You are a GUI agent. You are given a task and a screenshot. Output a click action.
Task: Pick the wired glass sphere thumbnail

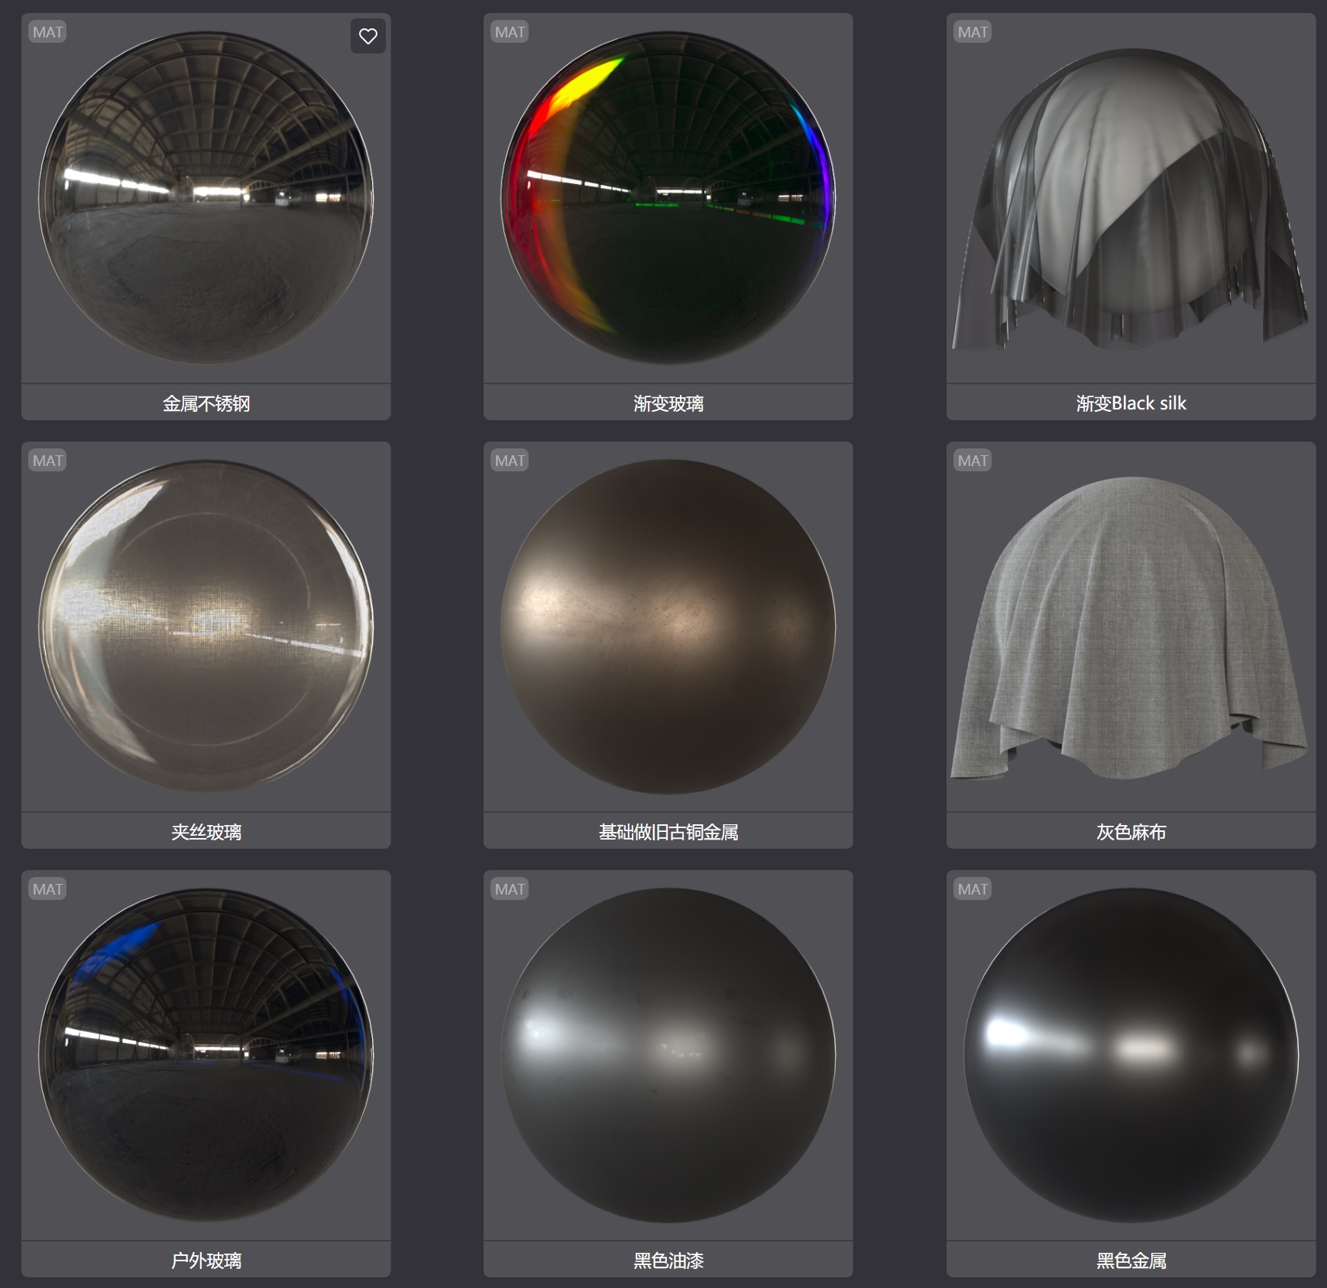[206, 626]
